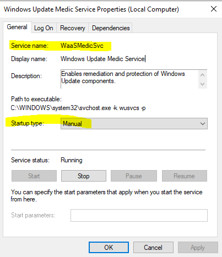Click the disabled Start button
The image size is (222, 257).
34,176
